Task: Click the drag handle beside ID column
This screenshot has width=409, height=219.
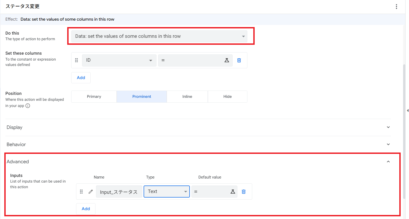Action: point(76,60)
